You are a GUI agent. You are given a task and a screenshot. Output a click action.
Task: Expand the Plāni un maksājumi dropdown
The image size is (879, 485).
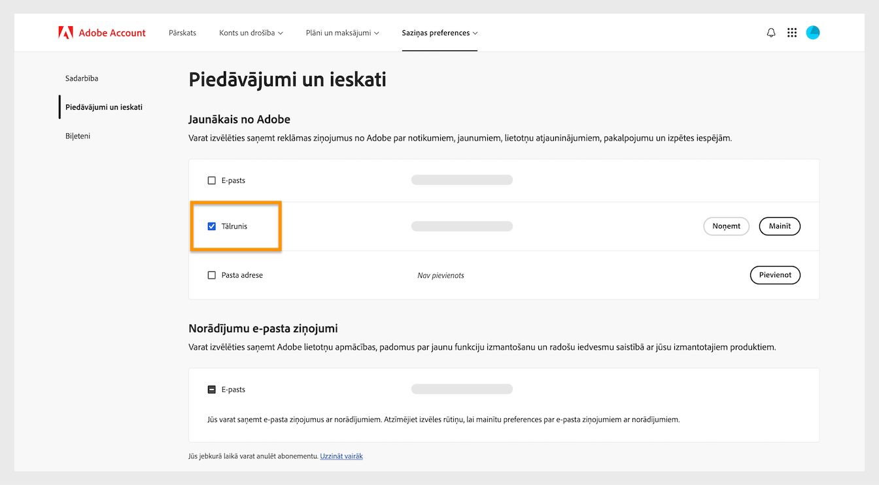pos(343,33)
